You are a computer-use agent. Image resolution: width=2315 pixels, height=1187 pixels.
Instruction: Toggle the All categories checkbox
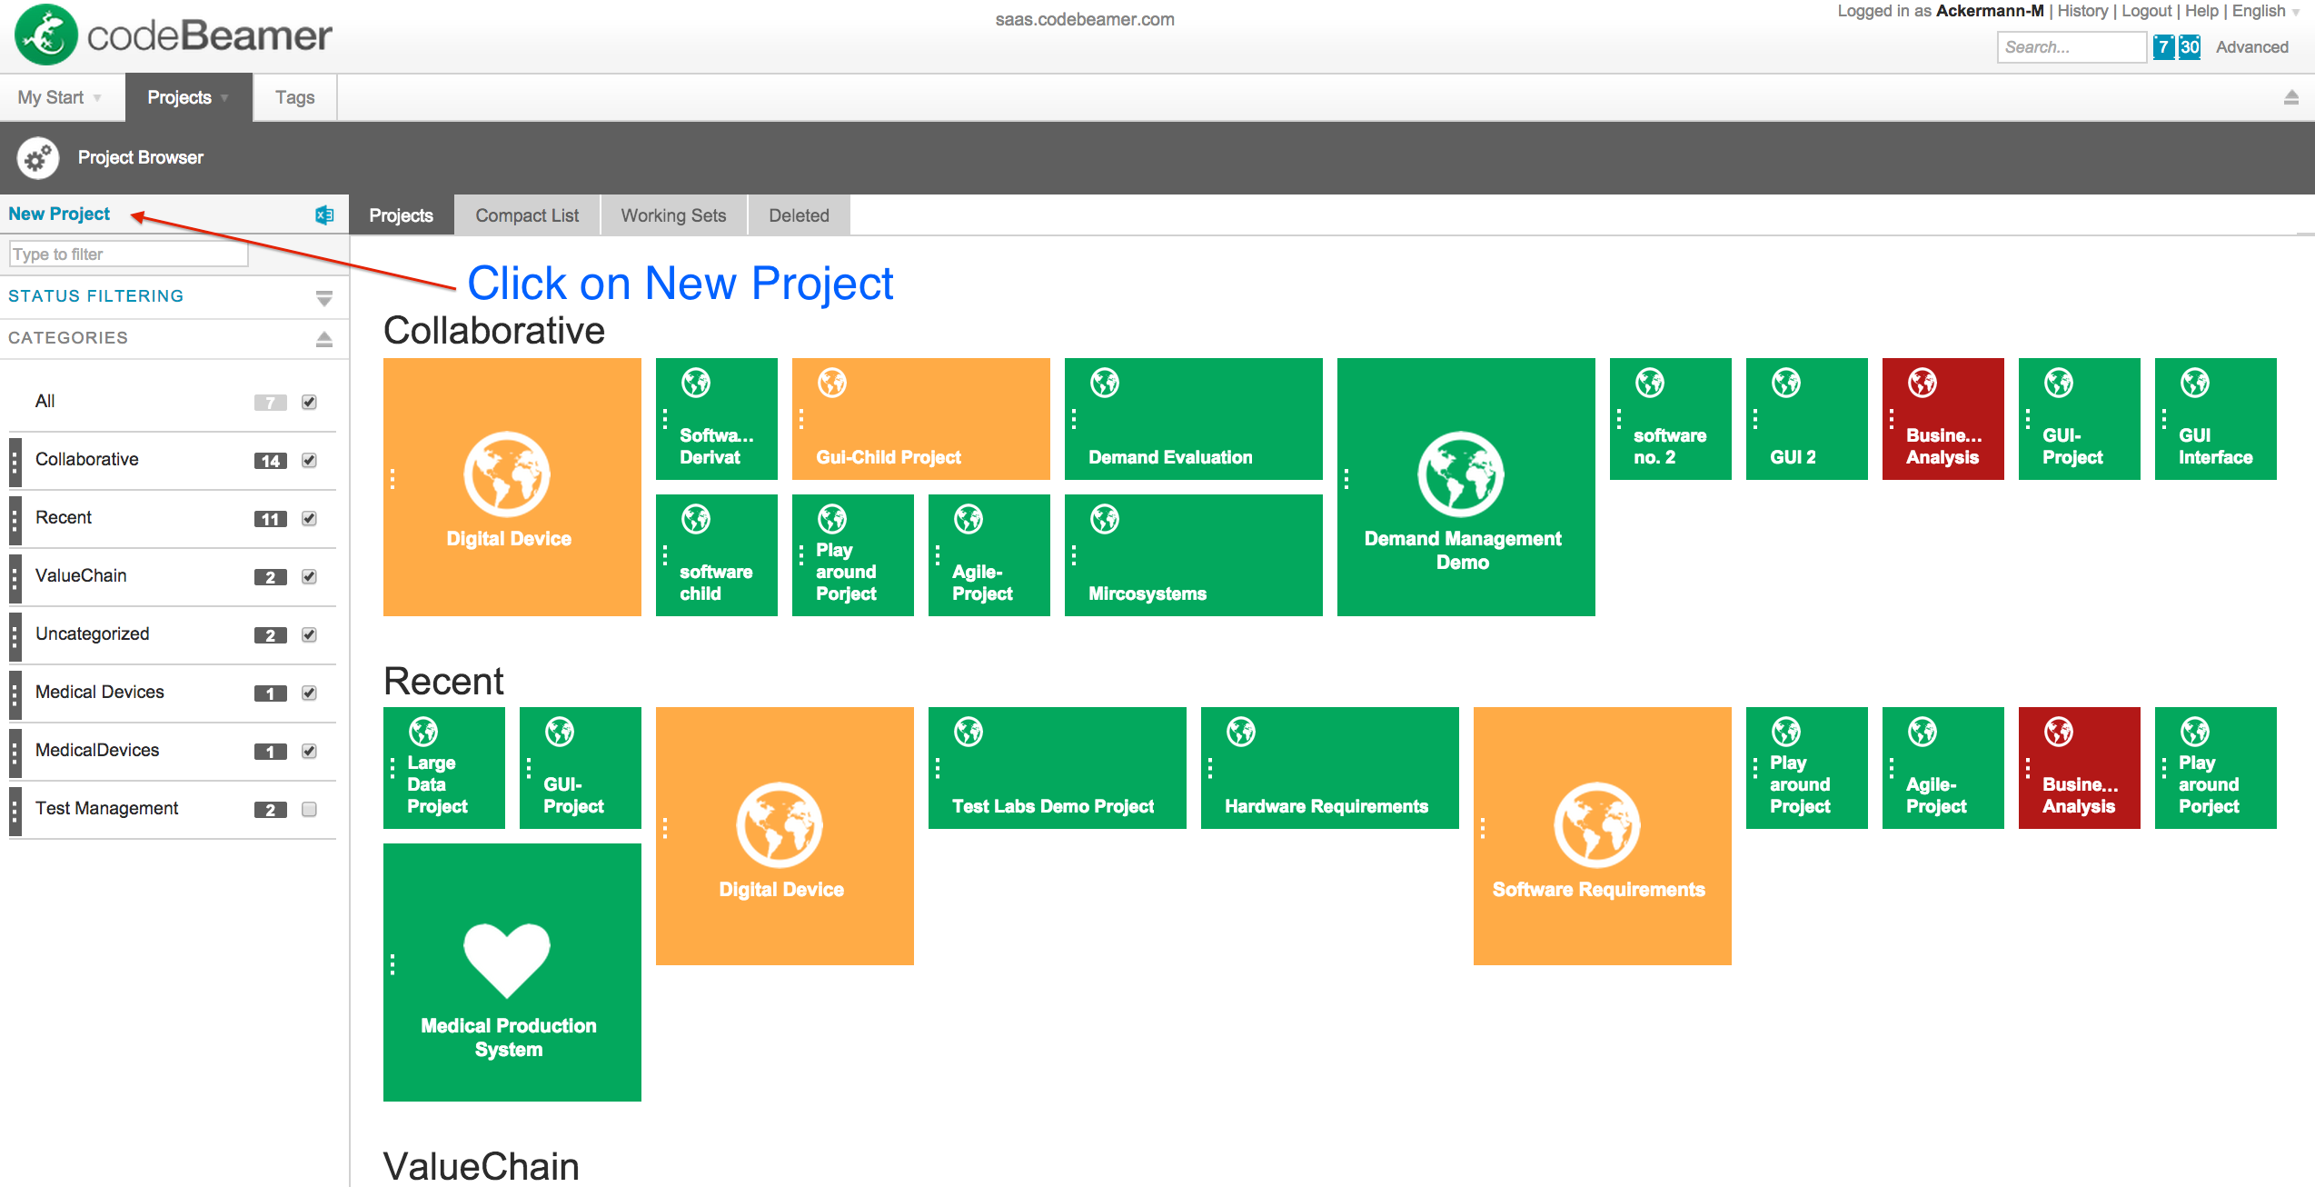pos(309,402)
